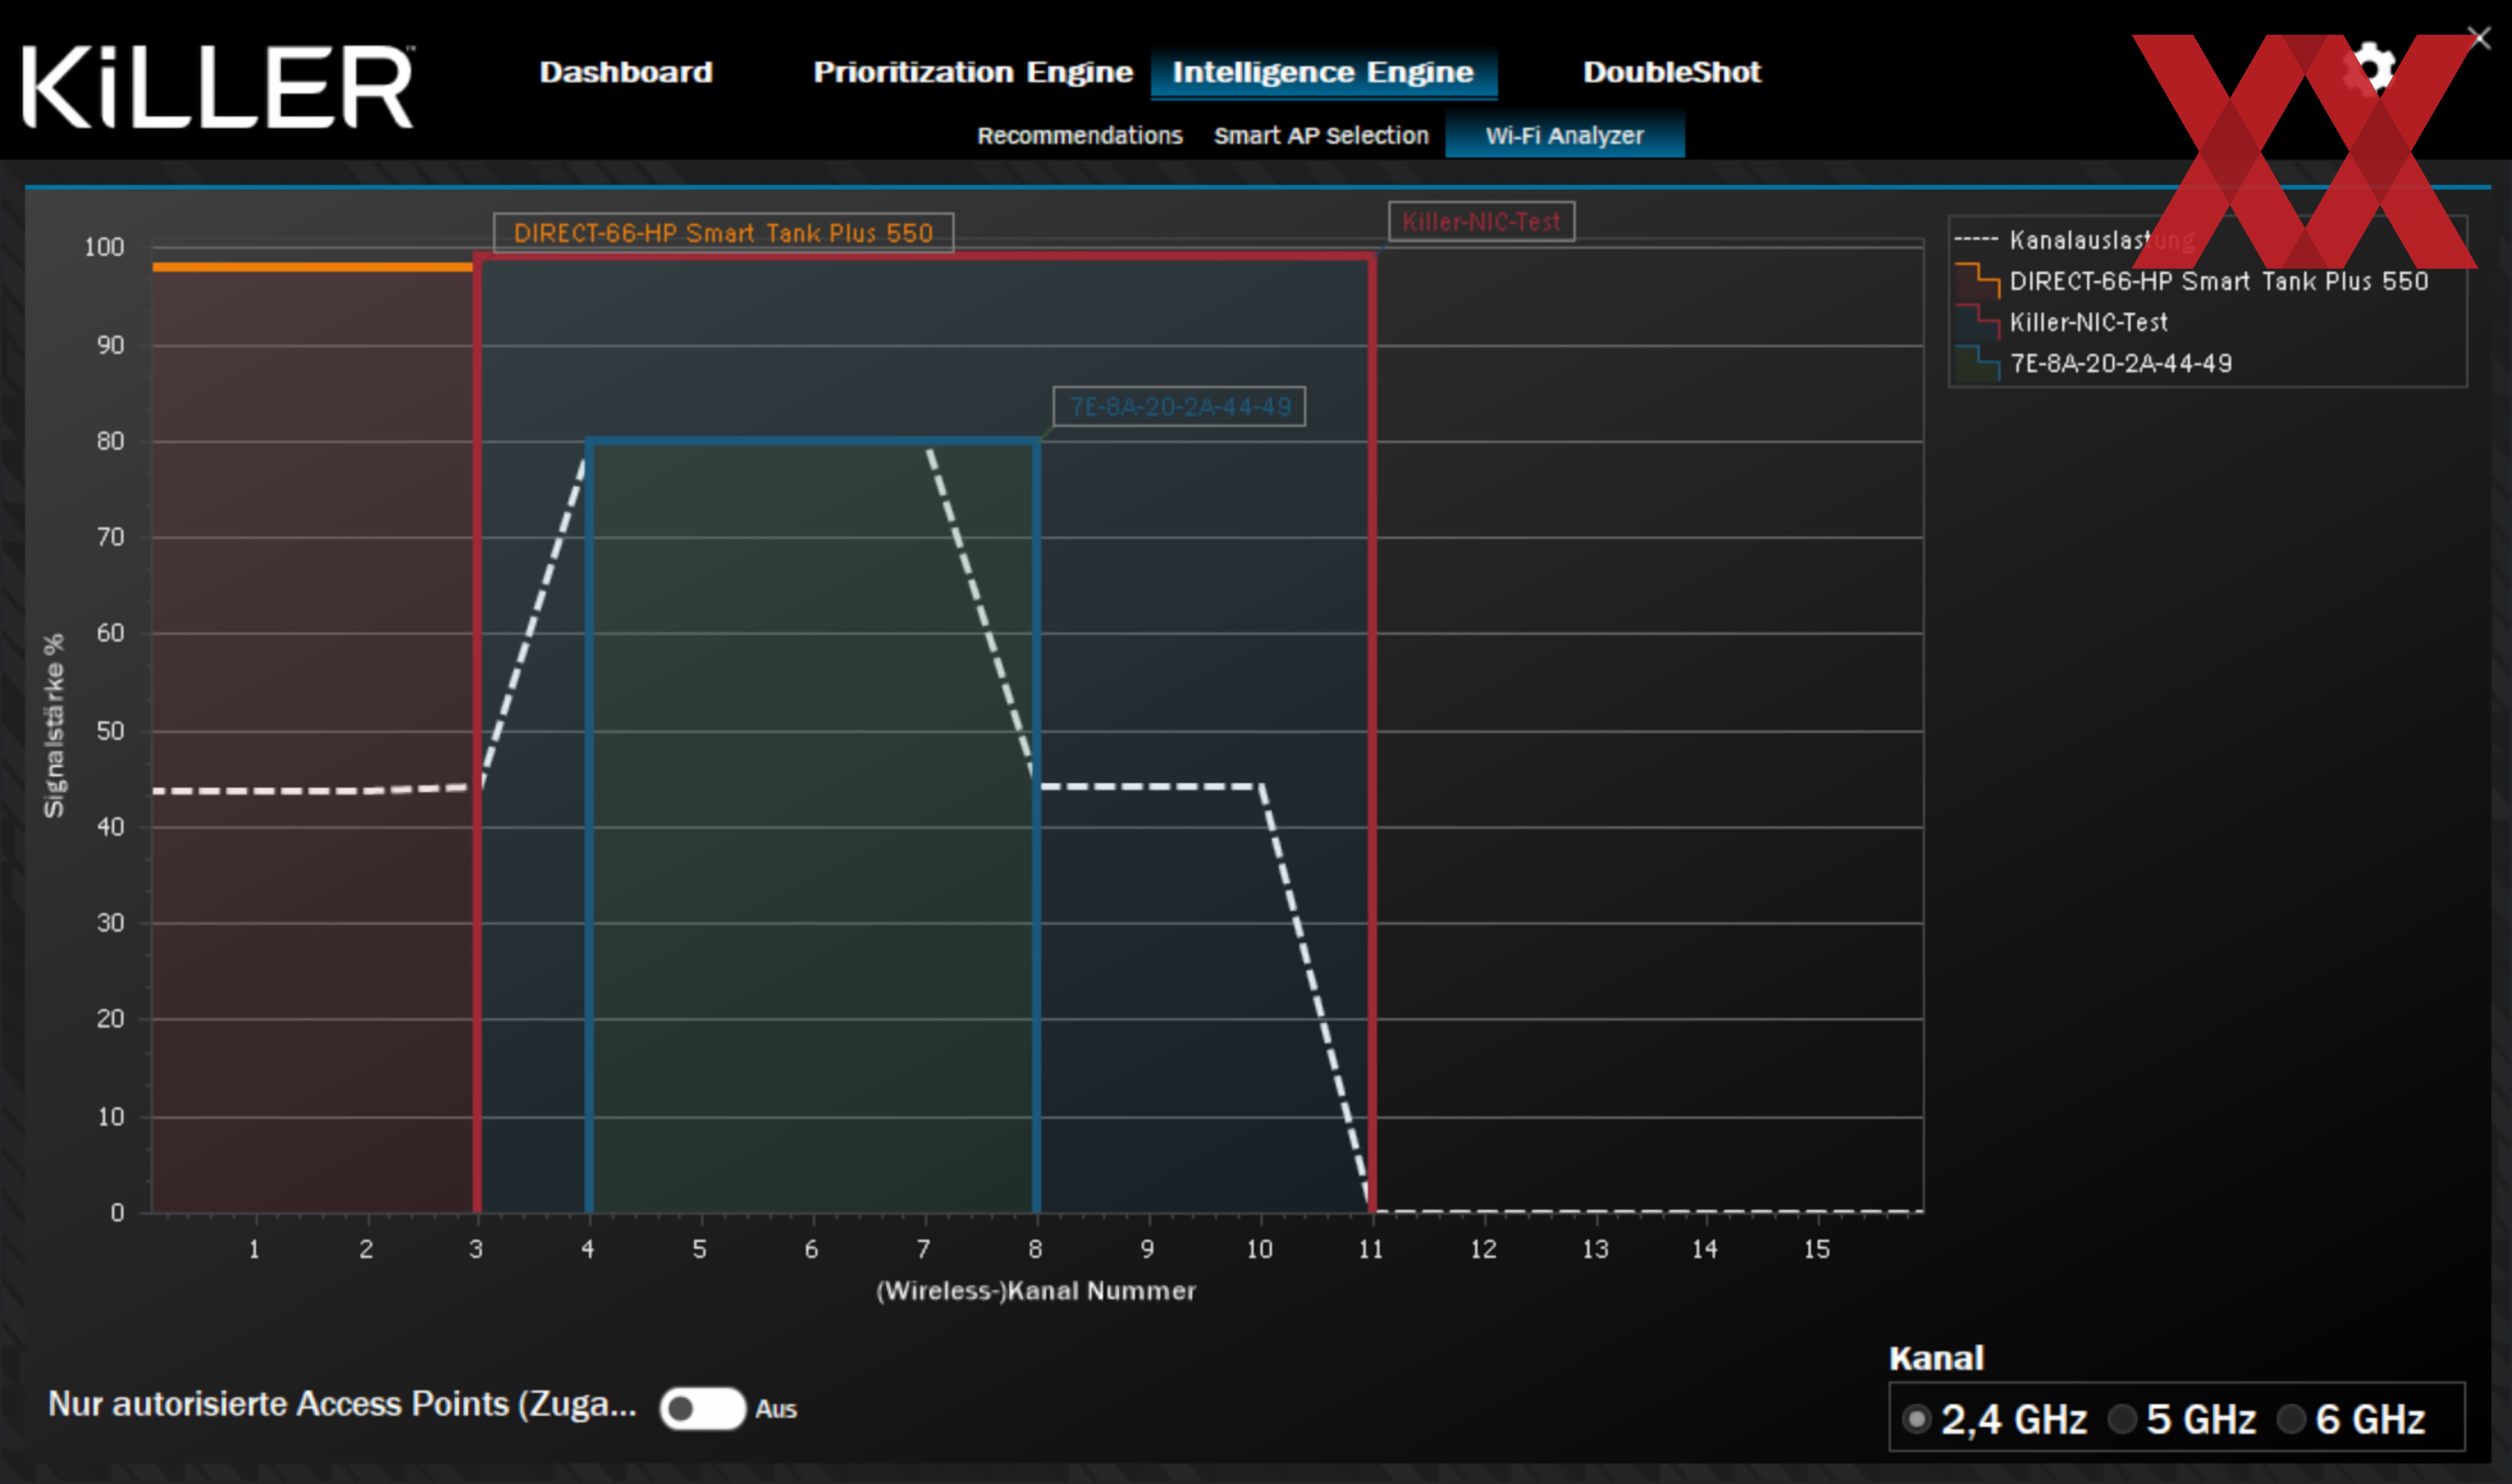
Task: Click the close X in the window corner
Action: pyautogui.click(x=2479, y=37)
